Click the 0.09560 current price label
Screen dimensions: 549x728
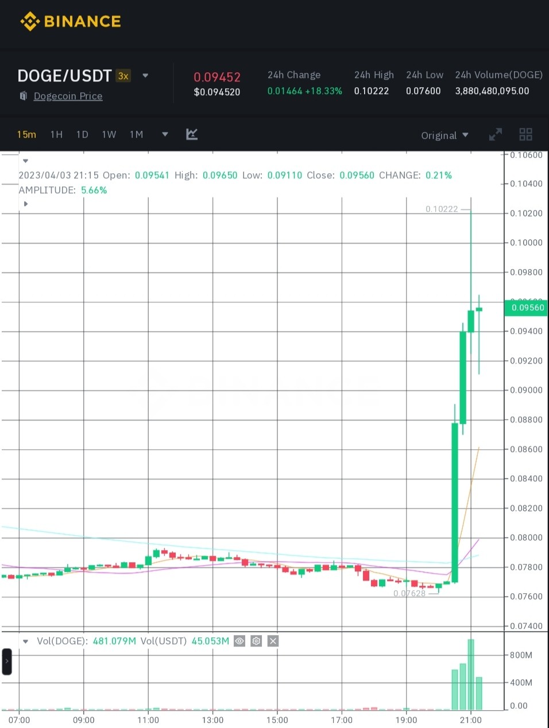click(x=525, y=307)
